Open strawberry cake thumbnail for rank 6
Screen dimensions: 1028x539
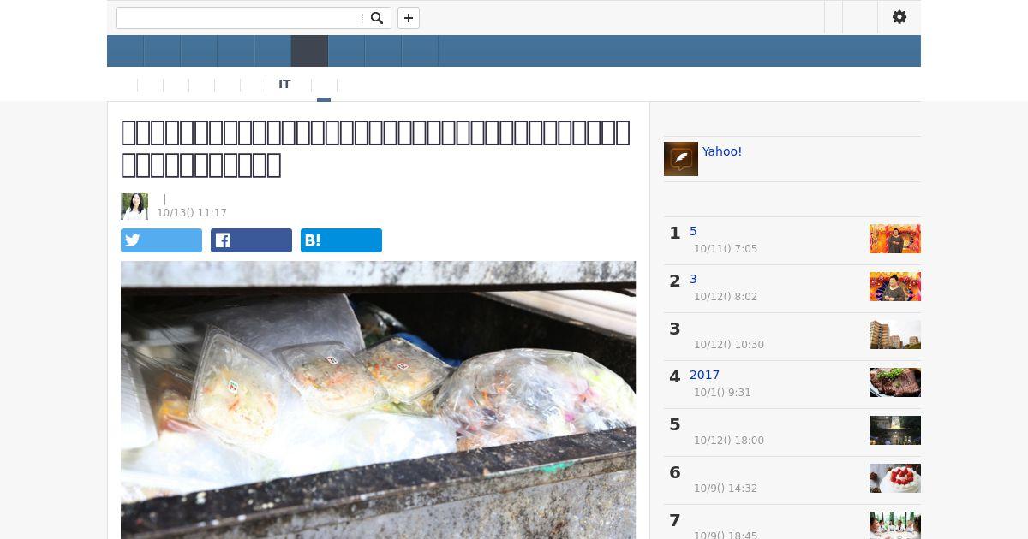point(895,478)
